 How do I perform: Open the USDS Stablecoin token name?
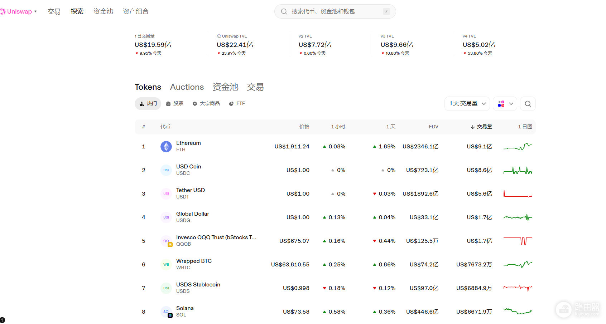[x=198, y=285]
